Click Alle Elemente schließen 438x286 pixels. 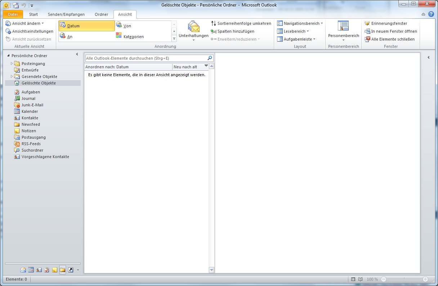pos(389,39)
